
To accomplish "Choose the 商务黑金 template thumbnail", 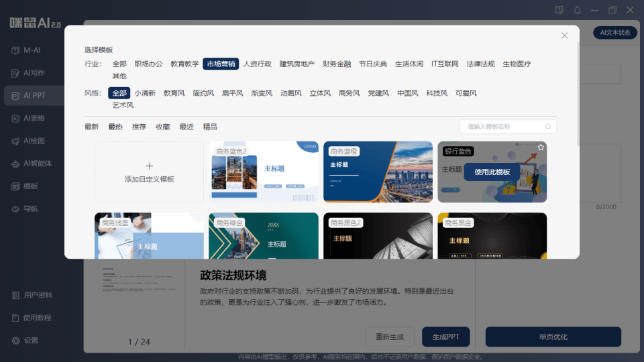I will click(x=492, y=235).
